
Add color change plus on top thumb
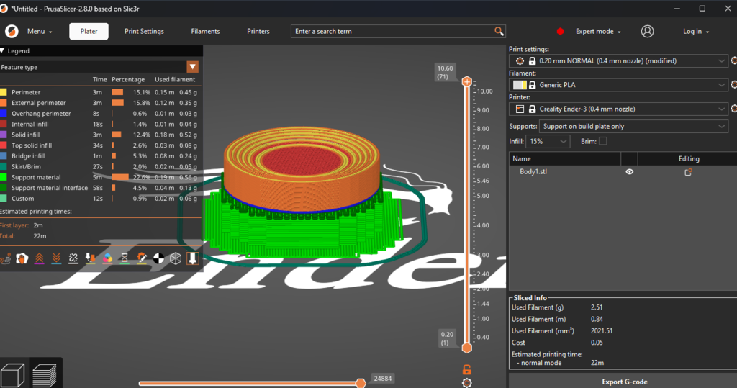tap(466, 81)
